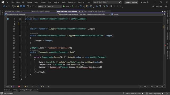
Task: Switch to the IWeatherForecastService.cs tab
Action: [40, 11]
